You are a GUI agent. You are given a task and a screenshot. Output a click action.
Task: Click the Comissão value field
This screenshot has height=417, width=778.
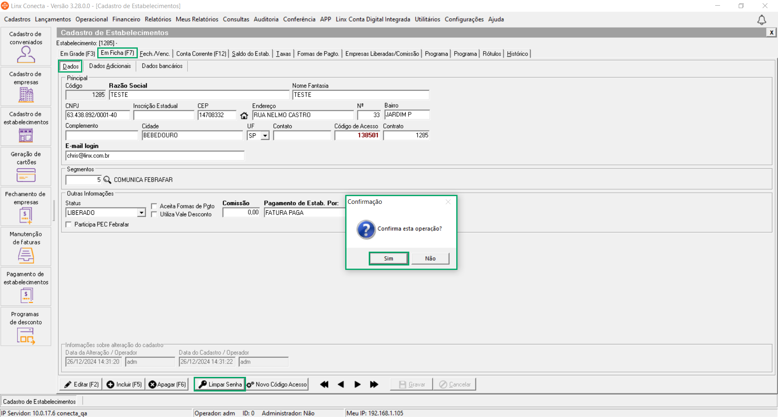coord(241,213)
